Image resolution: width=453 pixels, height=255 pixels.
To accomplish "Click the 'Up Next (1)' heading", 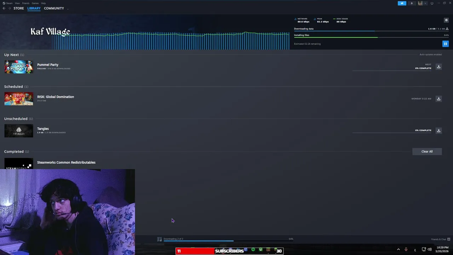I will pos(14,55).
